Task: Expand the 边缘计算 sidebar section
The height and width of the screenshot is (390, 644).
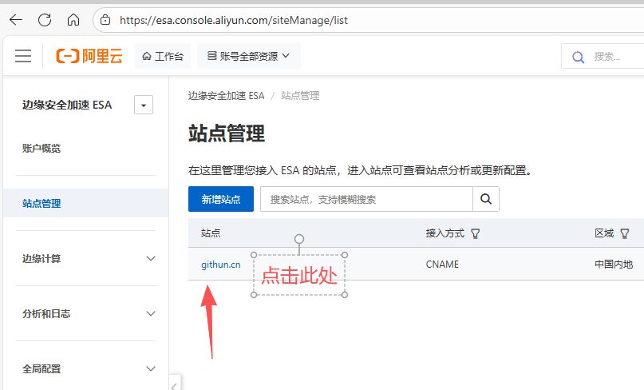Action: (x=151, y=258)
